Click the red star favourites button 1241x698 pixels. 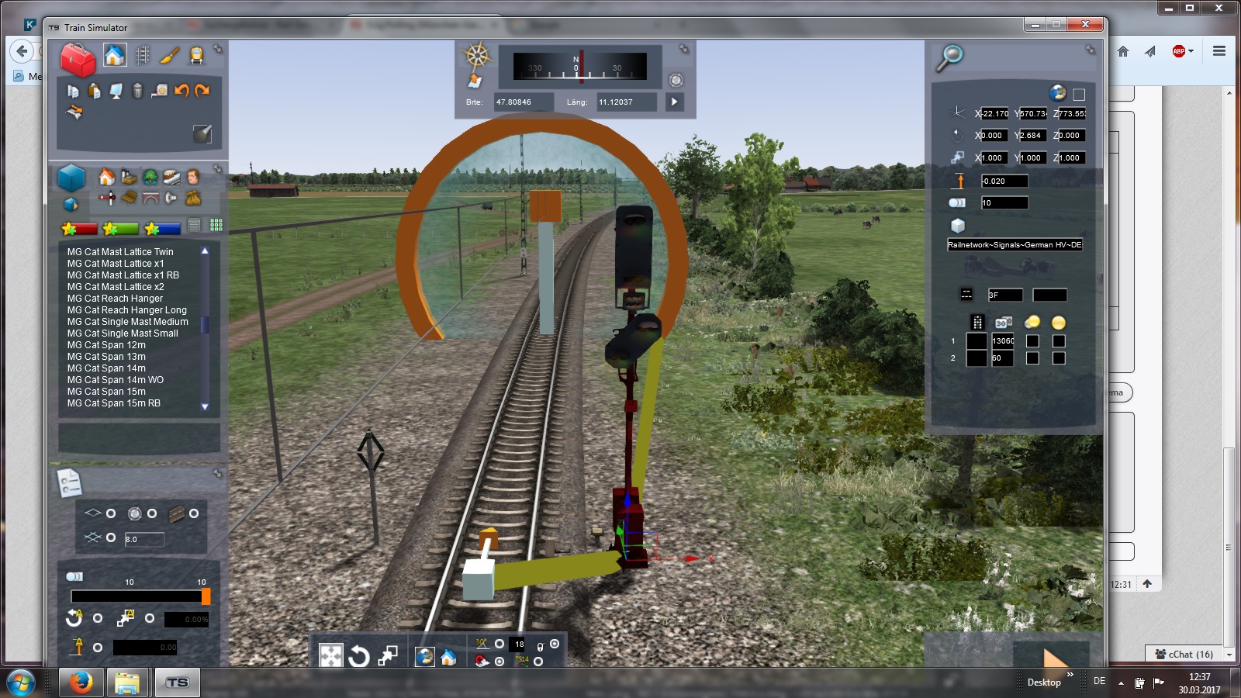[x=79, y=228]
